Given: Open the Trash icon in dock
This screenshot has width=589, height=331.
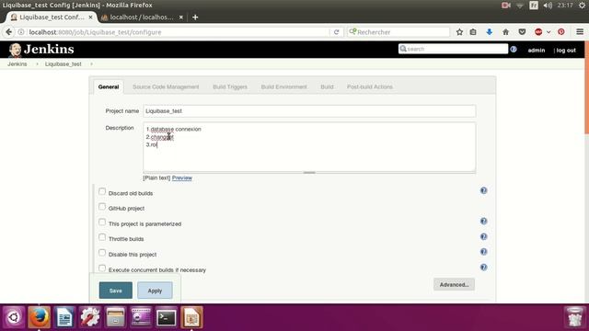Looking at the screenshot, I should (574, 317).
